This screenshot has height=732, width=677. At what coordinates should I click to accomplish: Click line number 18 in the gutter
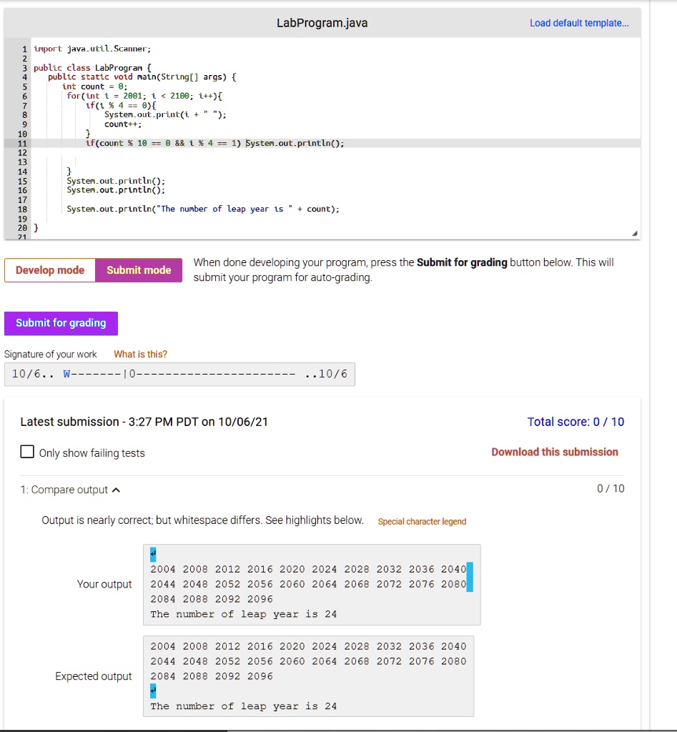point(22,209)
